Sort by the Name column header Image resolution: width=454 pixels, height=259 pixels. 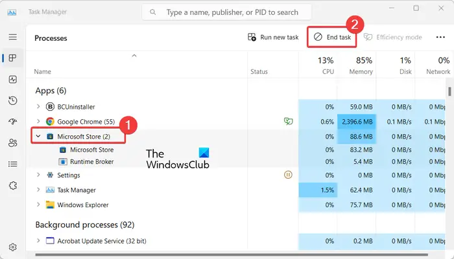[43, 71]
